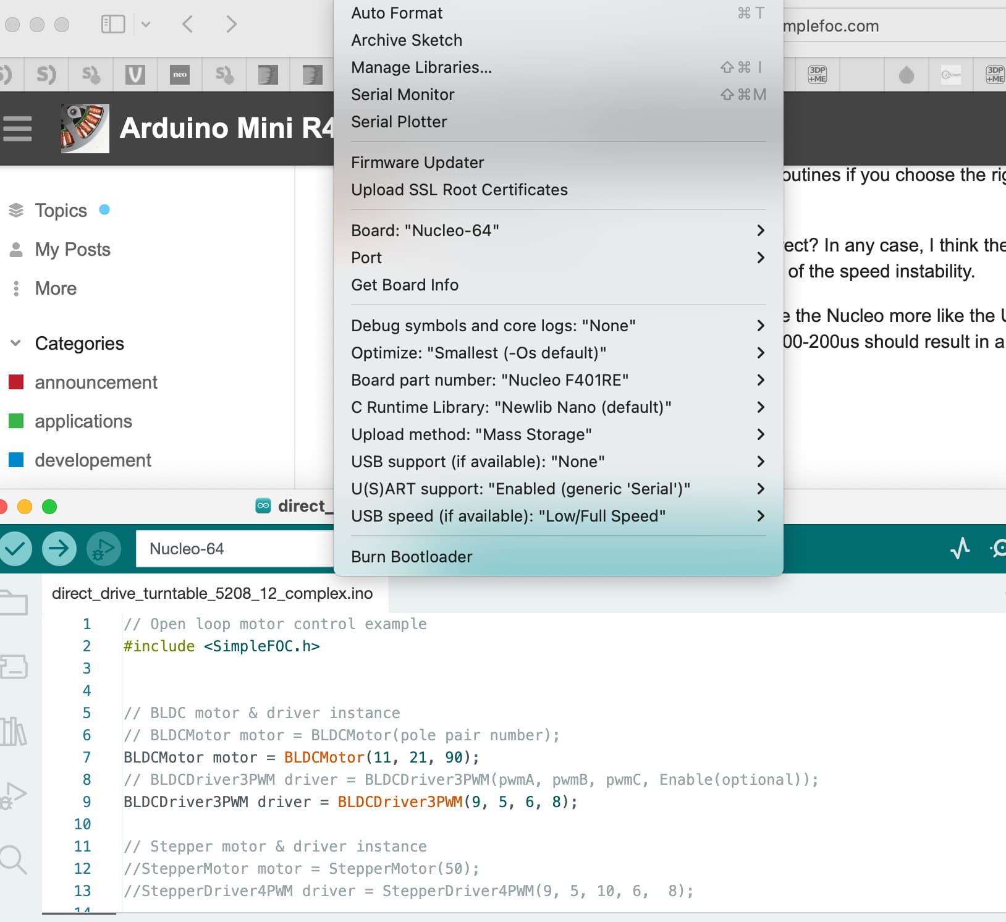Open announcement category link
1006x922 pixels.
point(96,383)
